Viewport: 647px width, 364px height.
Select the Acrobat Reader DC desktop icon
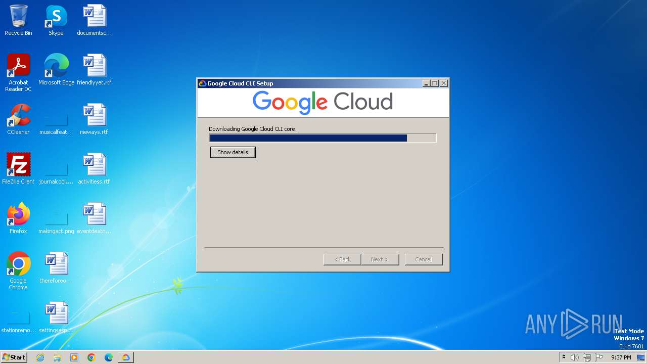[18, 73]
